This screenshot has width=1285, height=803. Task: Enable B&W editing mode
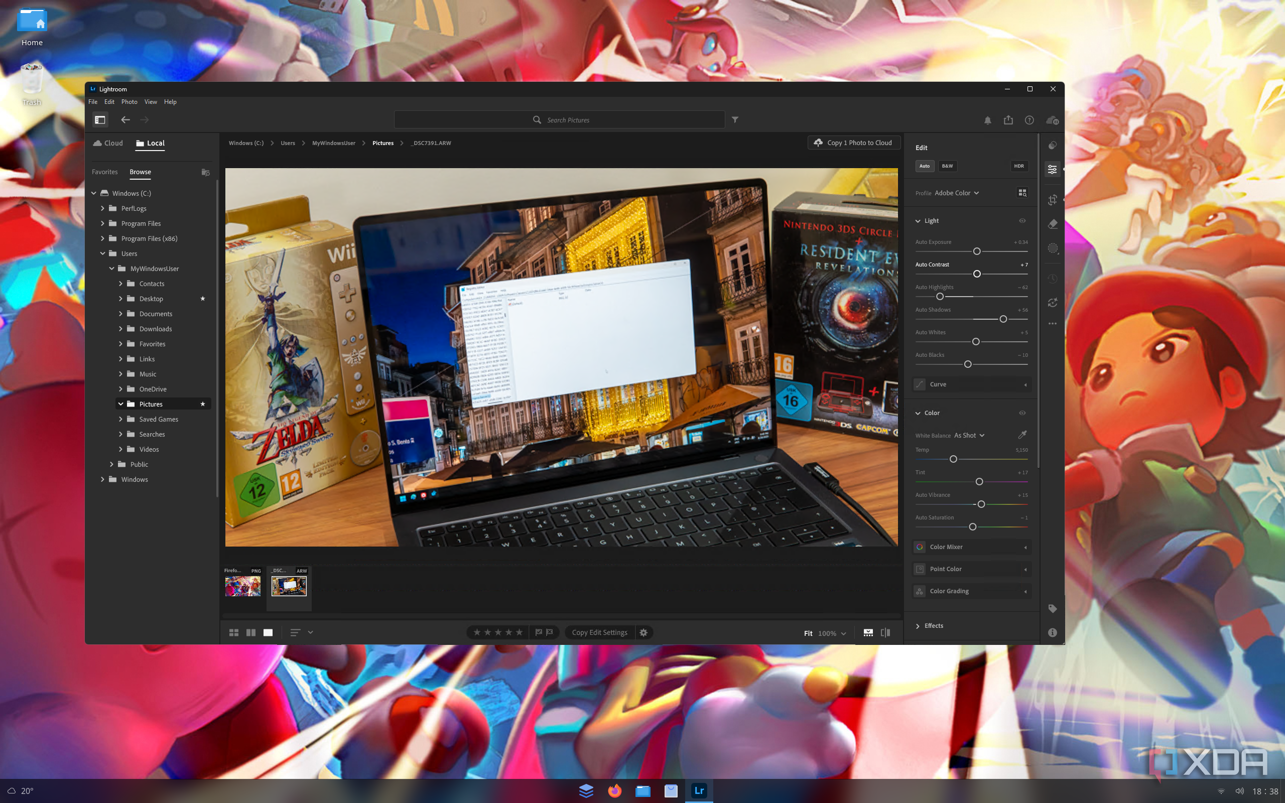tap(947, 166)
